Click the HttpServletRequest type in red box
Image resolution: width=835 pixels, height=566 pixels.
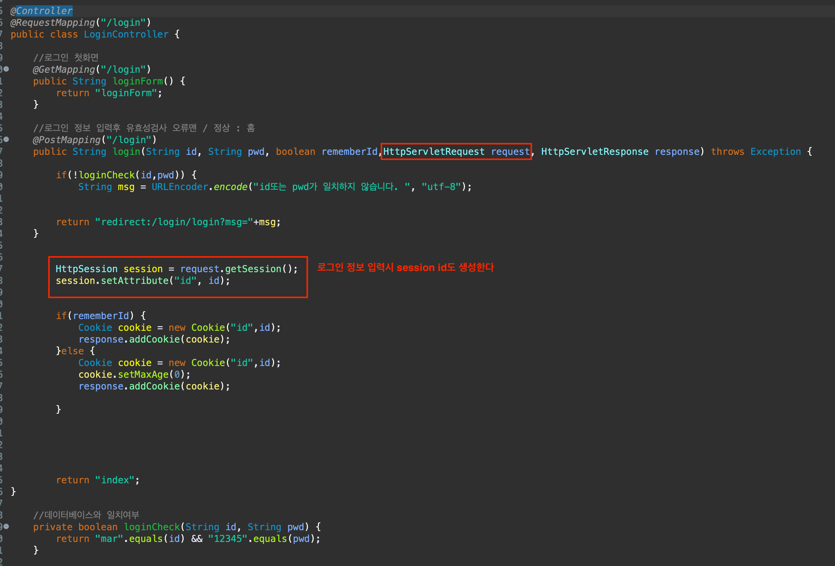coord(433,152)
